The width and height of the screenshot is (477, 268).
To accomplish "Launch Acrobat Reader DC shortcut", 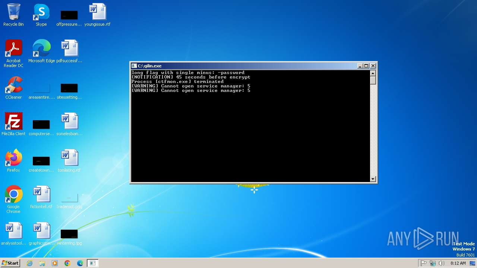I will pyautogui.click(x=13, y=54).
